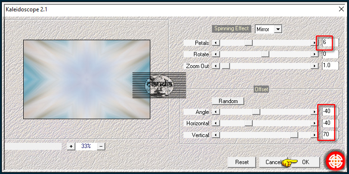Close the Kaleidoscope 2.1 dialog
349x174 pixels.
341,9
